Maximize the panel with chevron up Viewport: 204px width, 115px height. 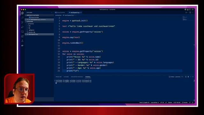click(191, 77)
